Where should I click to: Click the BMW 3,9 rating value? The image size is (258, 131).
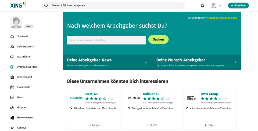[x=225, y=99]
